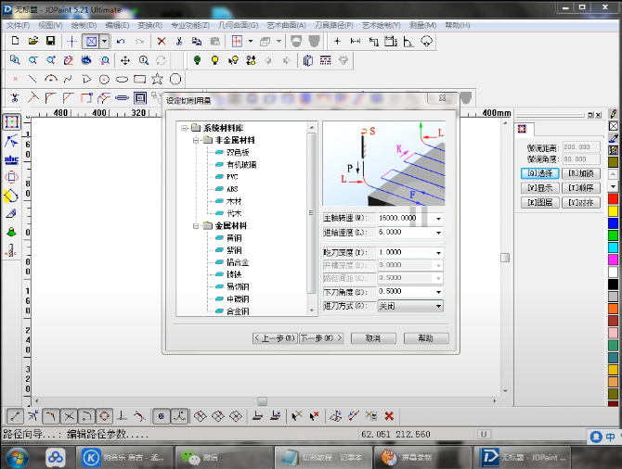622x469 pixels.
Task: Click the green light bulb icon
Action: tap(197, 60)
